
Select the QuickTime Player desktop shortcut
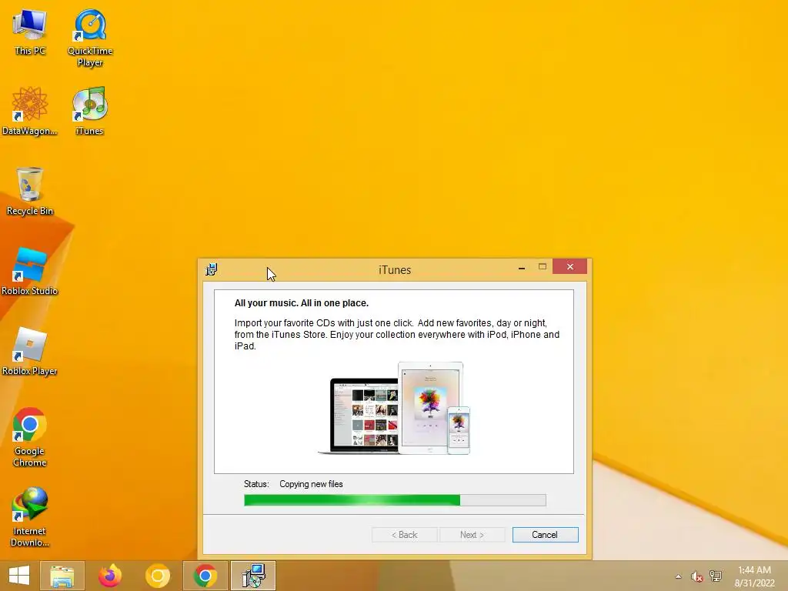pyautogui.click(x=90, y=38)
